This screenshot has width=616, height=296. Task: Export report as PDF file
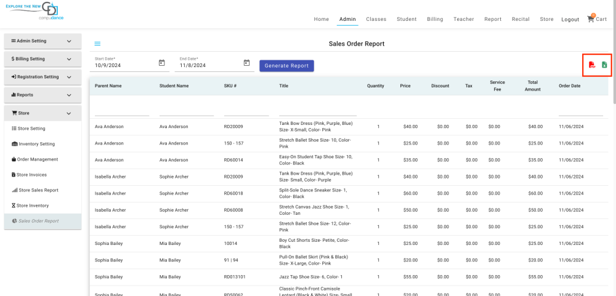(591, 65)
